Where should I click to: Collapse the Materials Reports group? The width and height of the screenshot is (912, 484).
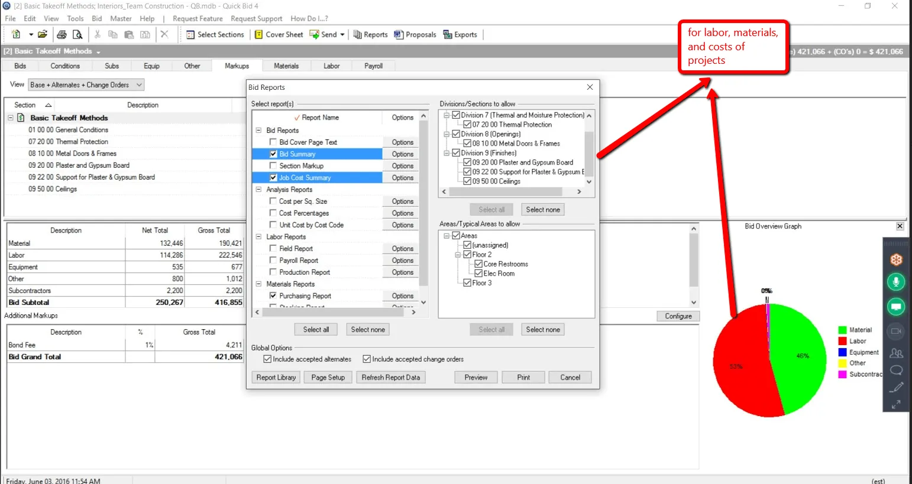coord(258,284)
